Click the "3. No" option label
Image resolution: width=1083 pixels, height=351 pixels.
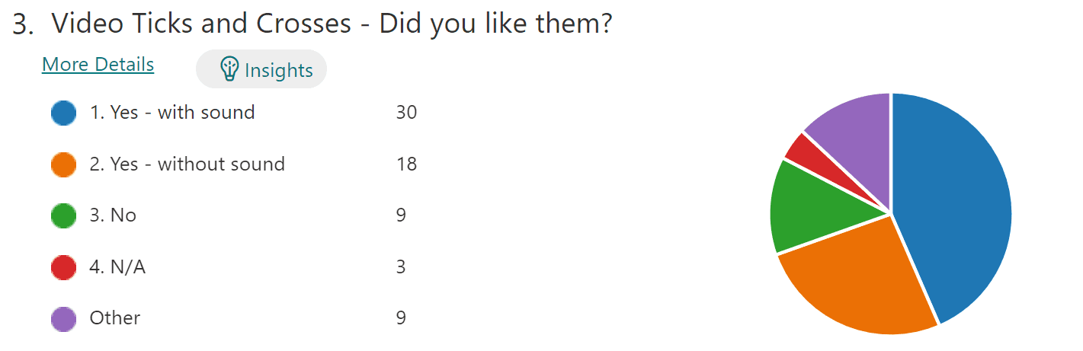(x=113, y=215)
